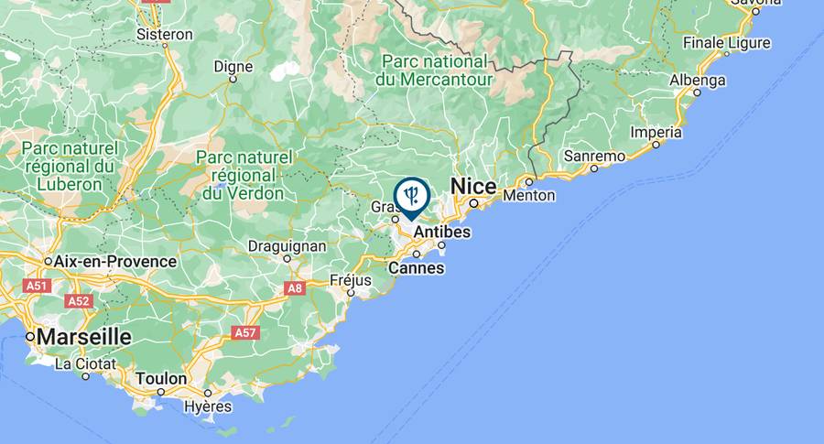This screenshot has height=444, width=824.
Task: Select the Draguignan town label
Action: 287,246
